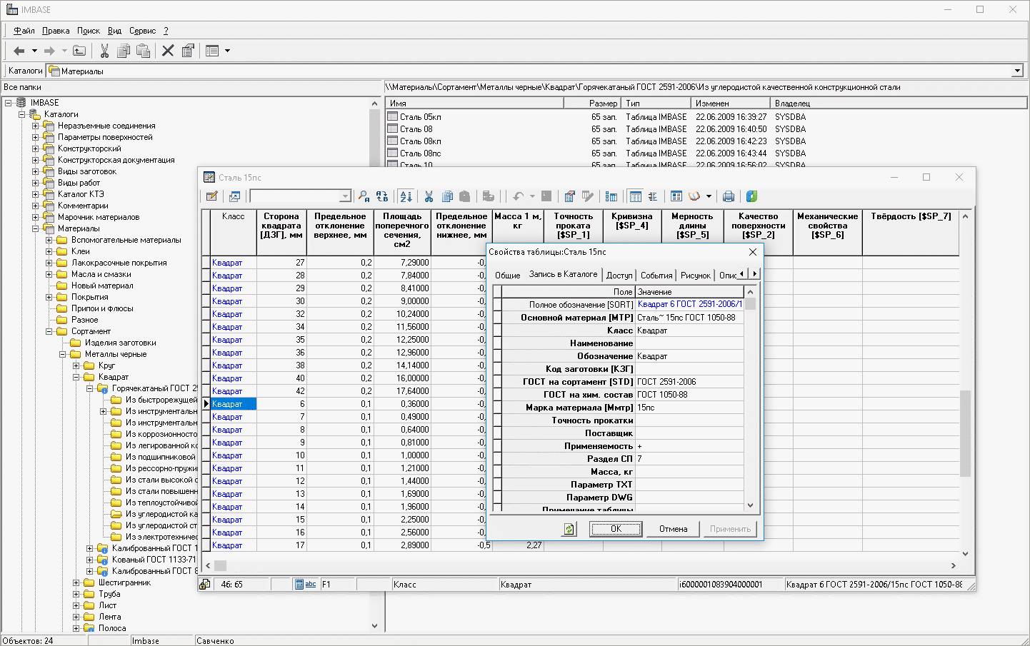
Task: Open the Каталоги path dropdown arrow
Action: click(1016, 71)
